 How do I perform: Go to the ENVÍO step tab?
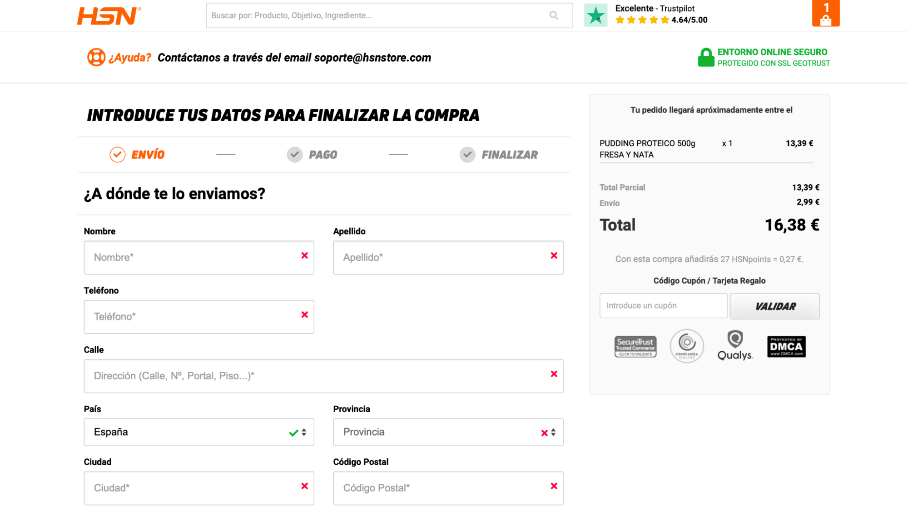point(137,155)
